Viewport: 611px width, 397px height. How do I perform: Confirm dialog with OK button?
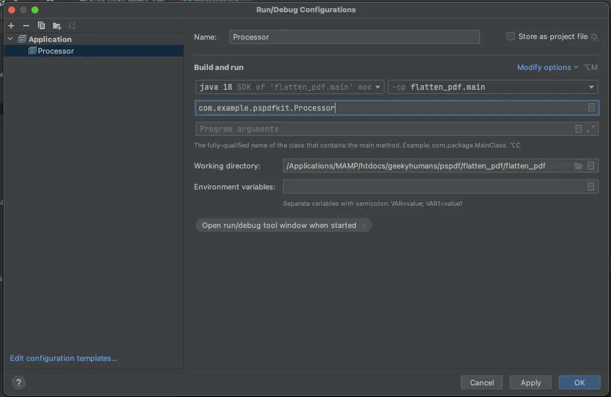[x=580, y=382]
